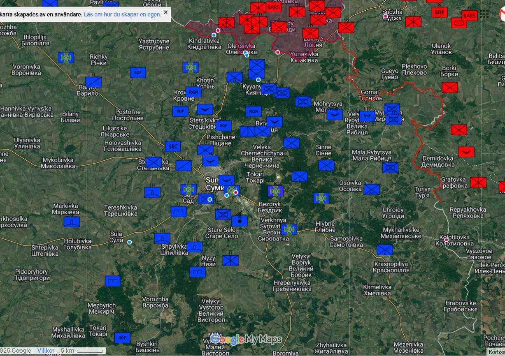
Task: Select the blue engineer marker southwest of Nyzy
Action: (x=198, y=272)
